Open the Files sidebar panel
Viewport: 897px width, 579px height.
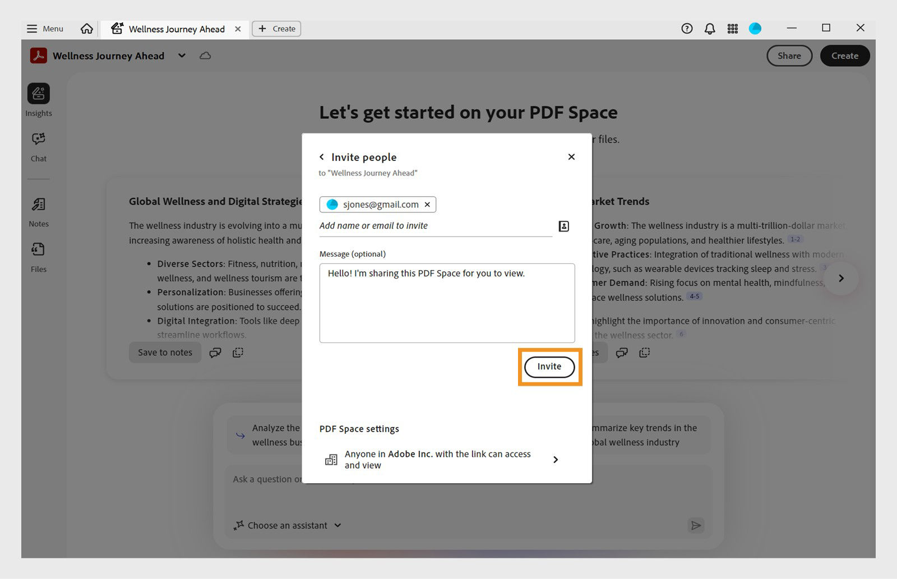[38, 256]
